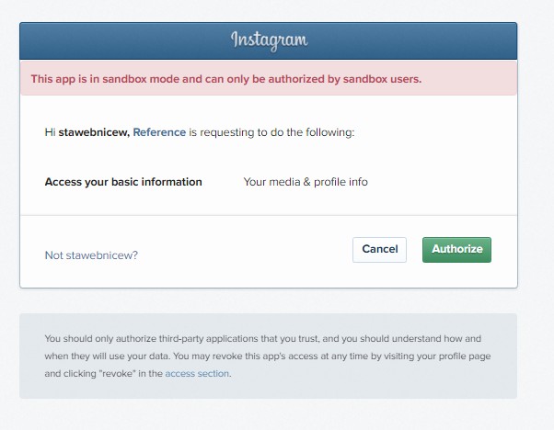Image resolution: width=554 pixels, height=430 pixels.
Task: Cancel the authorization request
Action: click(379, 249)
